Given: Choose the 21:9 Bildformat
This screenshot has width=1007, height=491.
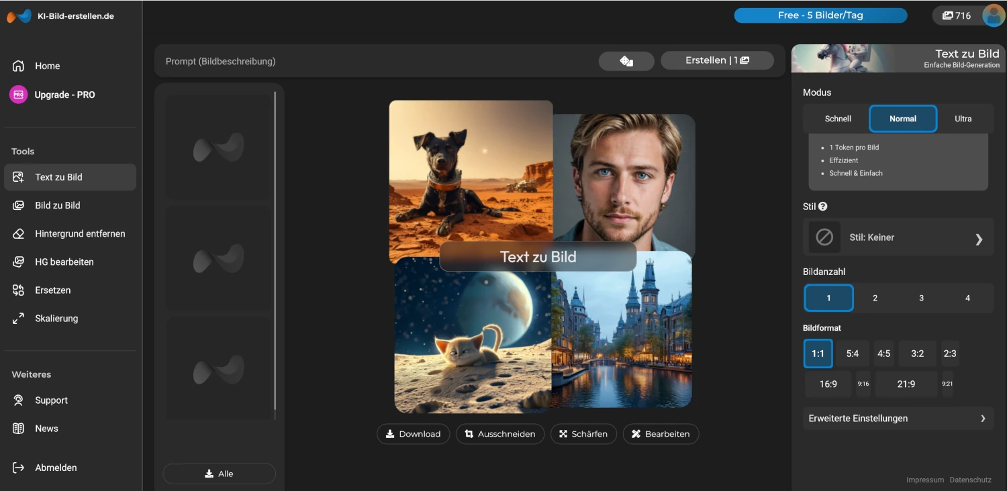Looking at the screenshot, I should point(906,384).
